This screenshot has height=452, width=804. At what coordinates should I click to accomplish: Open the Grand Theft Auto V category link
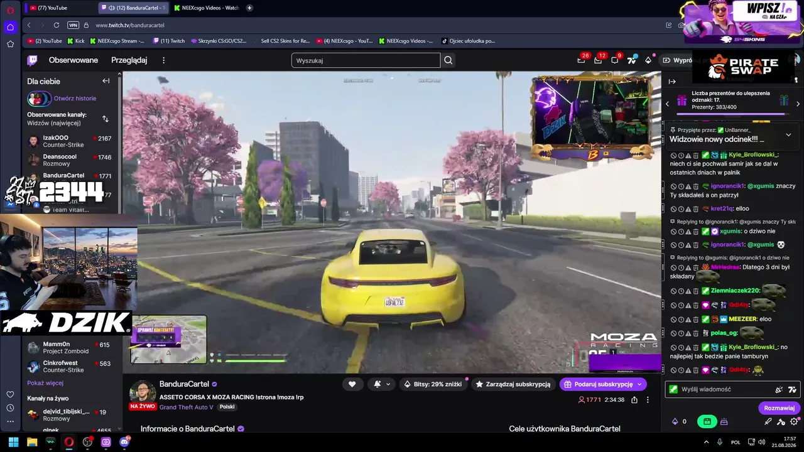pyautogui.click(x=187, y=407)
